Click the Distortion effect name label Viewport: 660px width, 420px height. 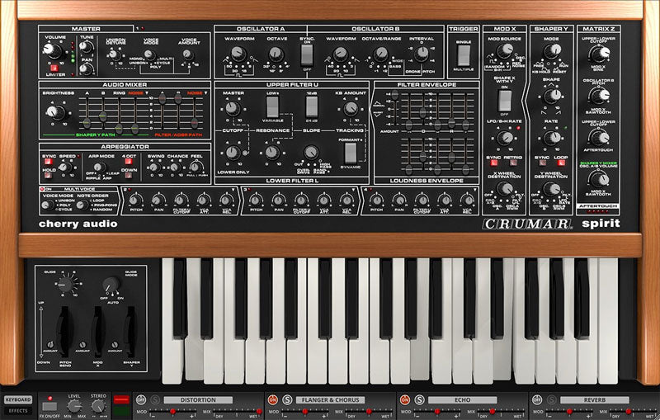click(198, 400)
